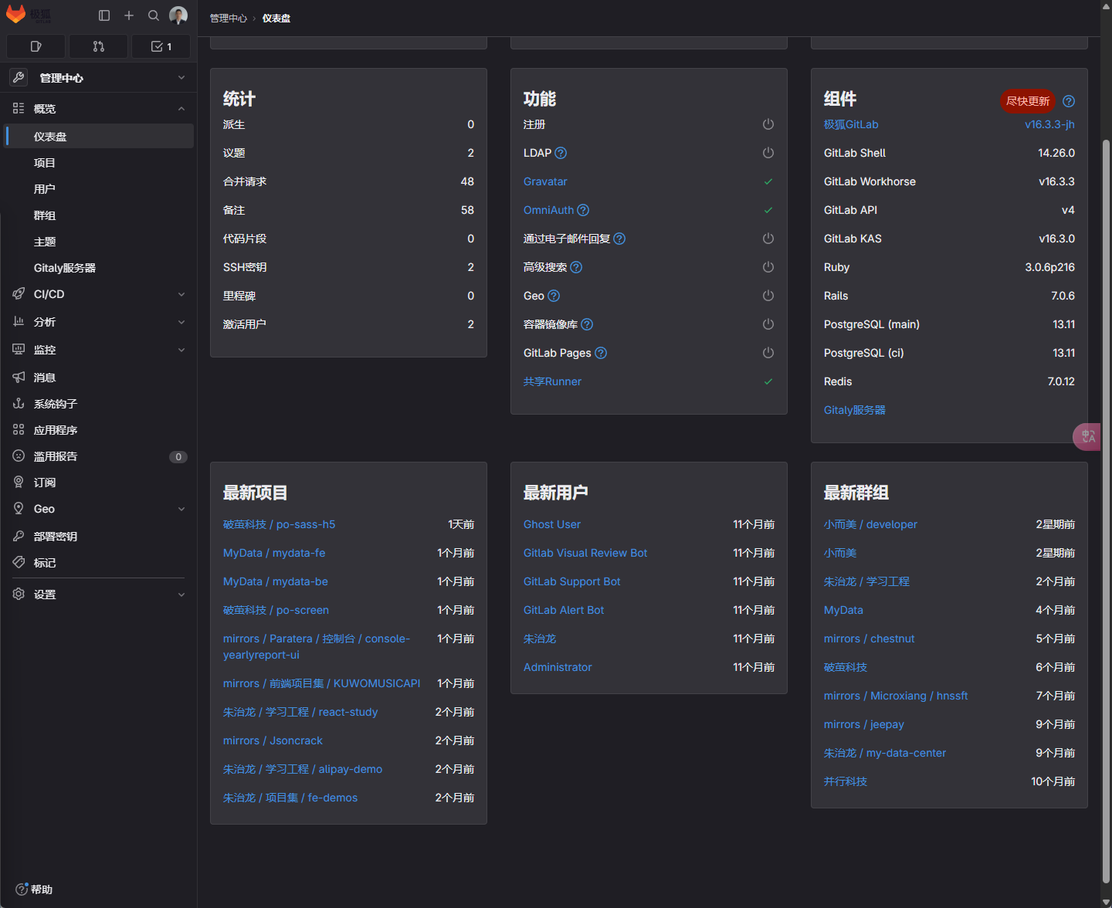Expand the 监控 sidebar section
This screenshot has height=908, width=1112.
coord(98,350)
